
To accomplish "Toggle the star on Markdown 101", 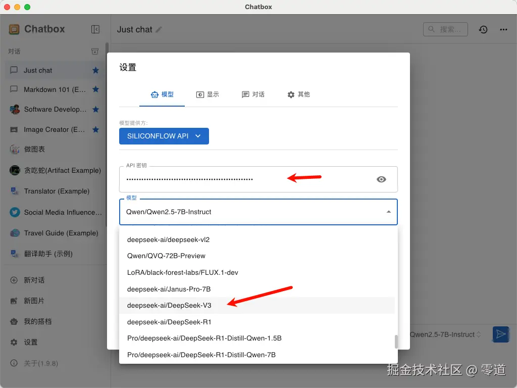I will pos(95,89).
